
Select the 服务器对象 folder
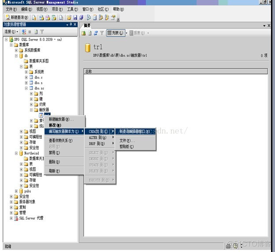click(x=25, y=202)
